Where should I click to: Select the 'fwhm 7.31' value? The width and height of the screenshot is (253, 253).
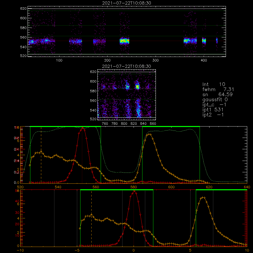[x=218, y=89]
